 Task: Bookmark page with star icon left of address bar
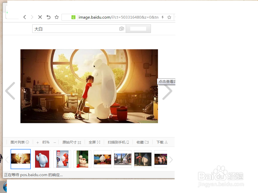point(57,17)
